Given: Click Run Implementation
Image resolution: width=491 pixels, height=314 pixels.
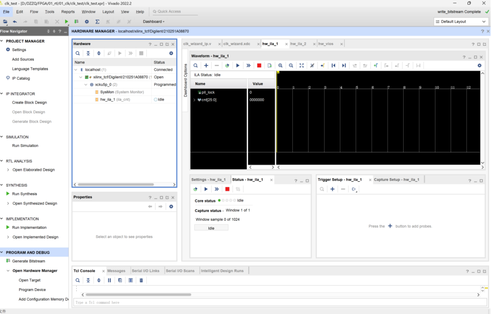Looking at the screenshot, I should click(29, 228).
